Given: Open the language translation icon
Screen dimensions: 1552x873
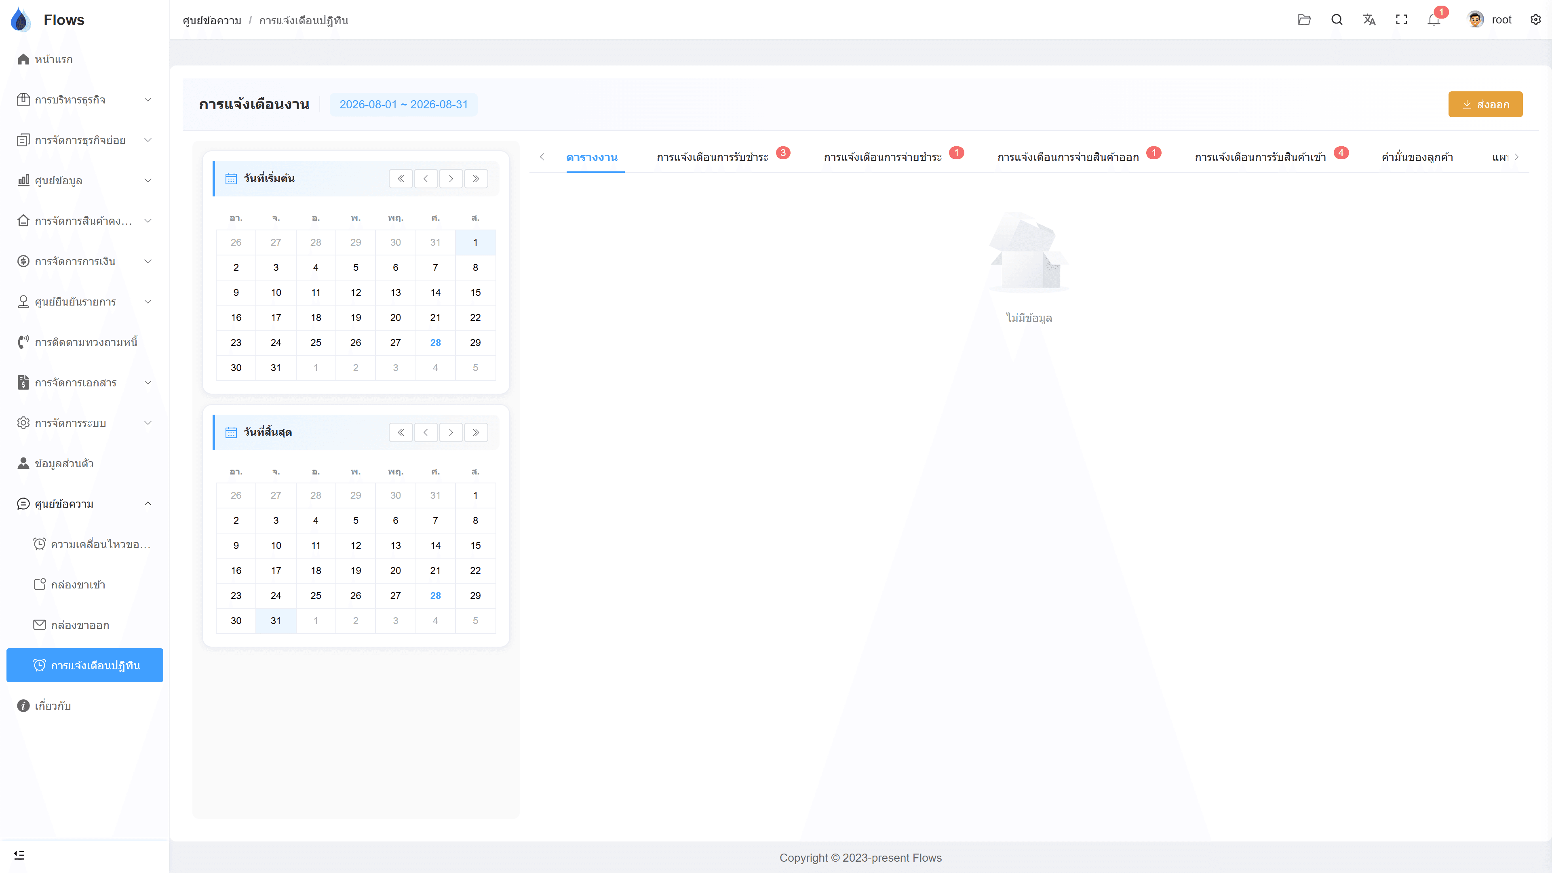Looking at the screenshot, I should point(1369,20).
